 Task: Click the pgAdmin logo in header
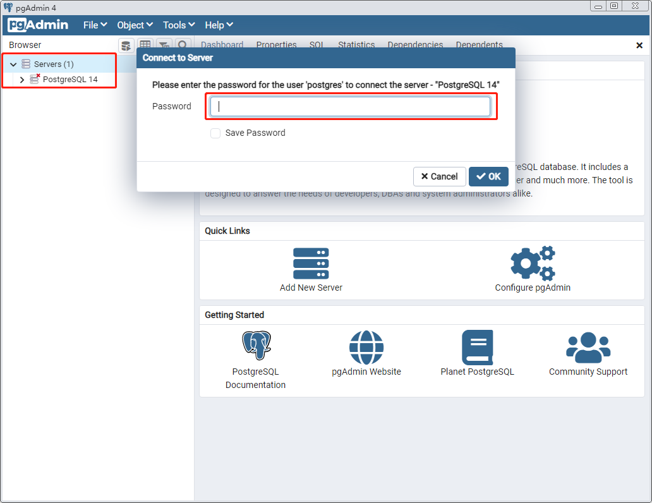[38, 25]
